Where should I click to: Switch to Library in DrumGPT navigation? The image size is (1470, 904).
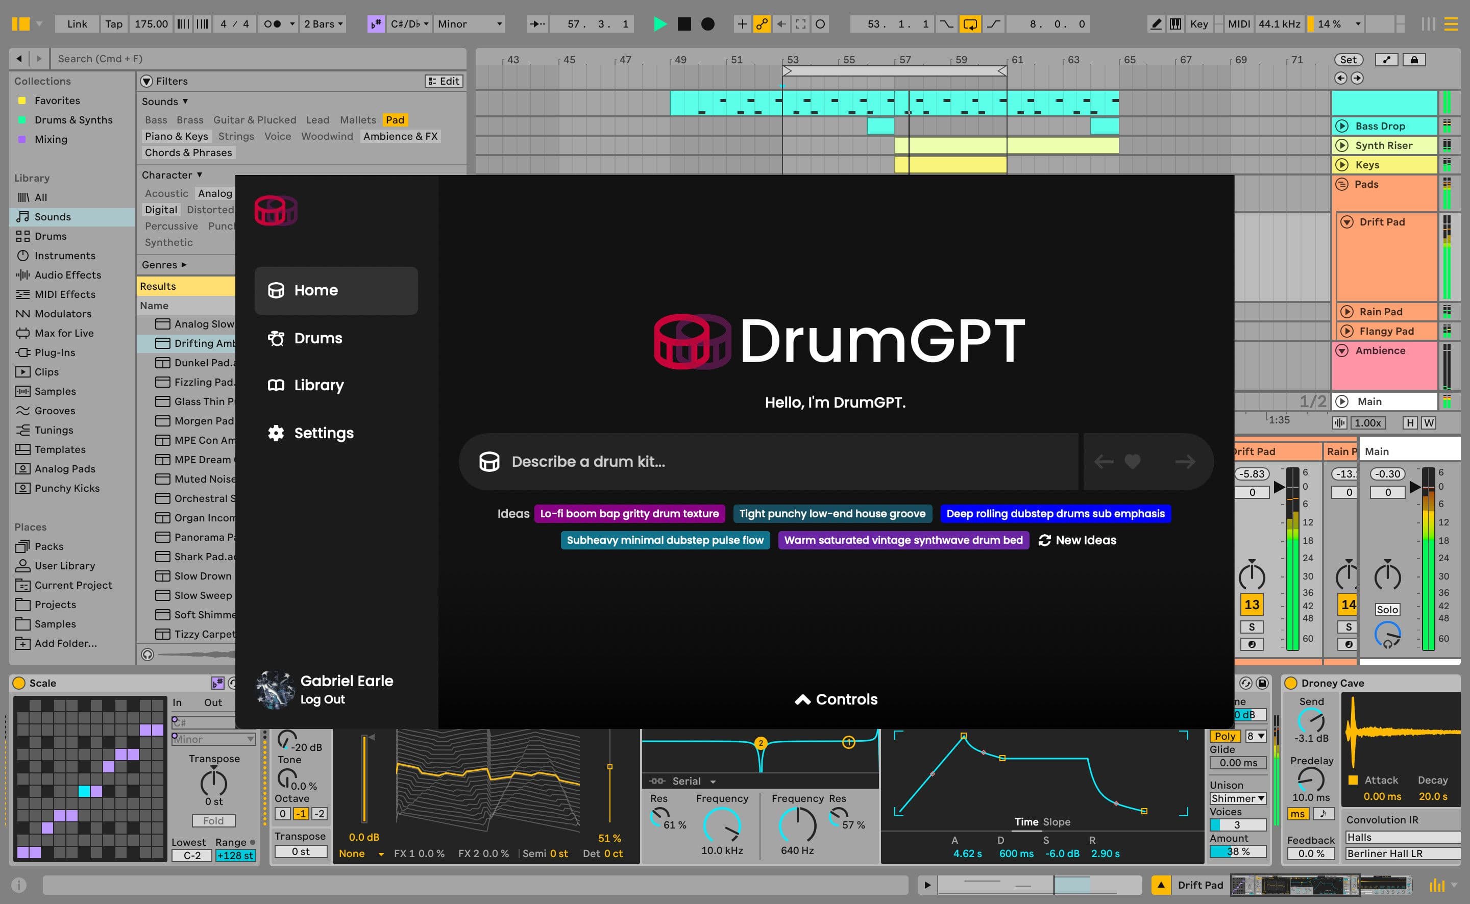click(x=318, y=385)
